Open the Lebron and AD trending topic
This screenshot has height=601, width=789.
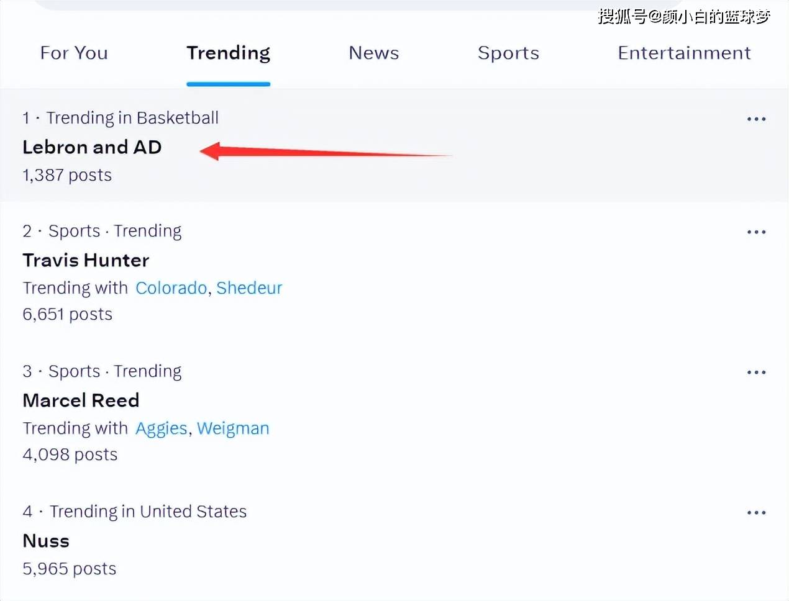click(x=92, y=147)
